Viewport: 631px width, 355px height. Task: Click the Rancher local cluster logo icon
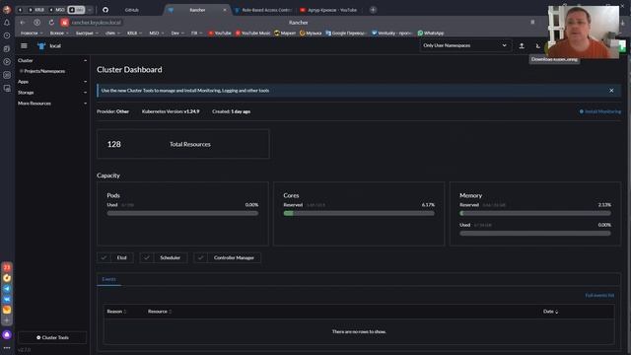41,46
